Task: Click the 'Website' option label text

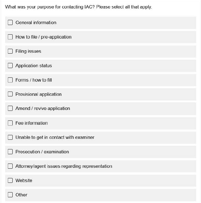Action: pyautogui.click(x=24, y=180)
